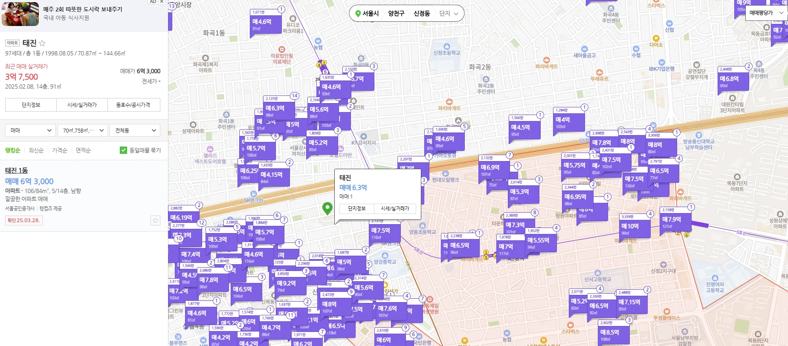Open the 매매 transaction type dropdown

(x=31, y=130)
